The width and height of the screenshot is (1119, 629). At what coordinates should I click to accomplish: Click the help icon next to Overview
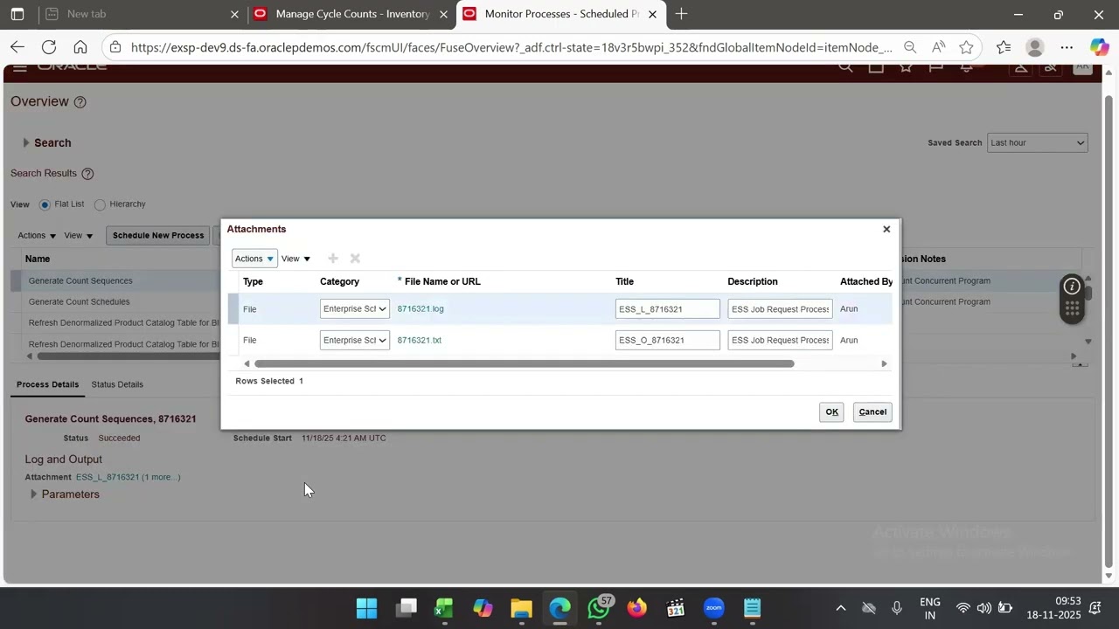(80, 102)
